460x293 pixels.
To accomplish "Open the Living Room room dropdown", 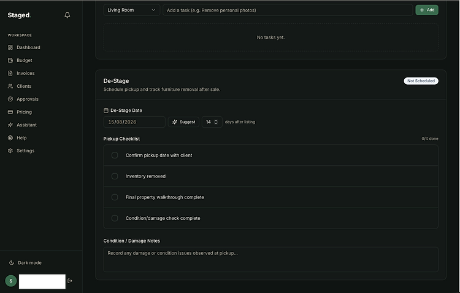I will click(131, 10).
